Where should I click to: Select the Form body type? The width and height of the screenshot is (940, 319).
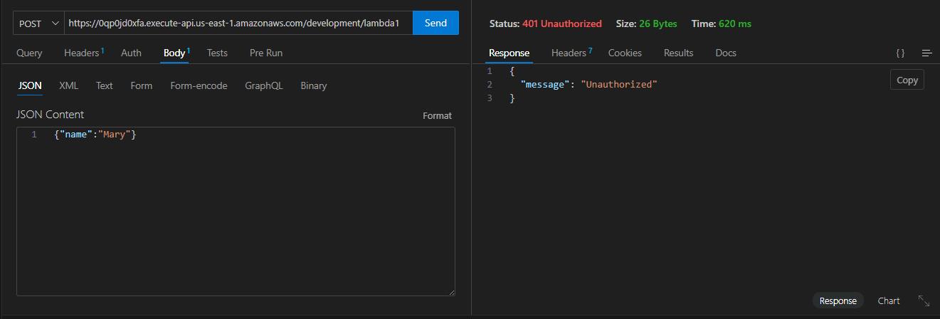(142, 85)
